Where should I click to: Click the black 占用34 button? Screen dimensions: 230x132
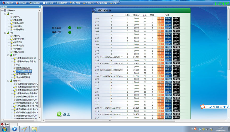(176, 63)
